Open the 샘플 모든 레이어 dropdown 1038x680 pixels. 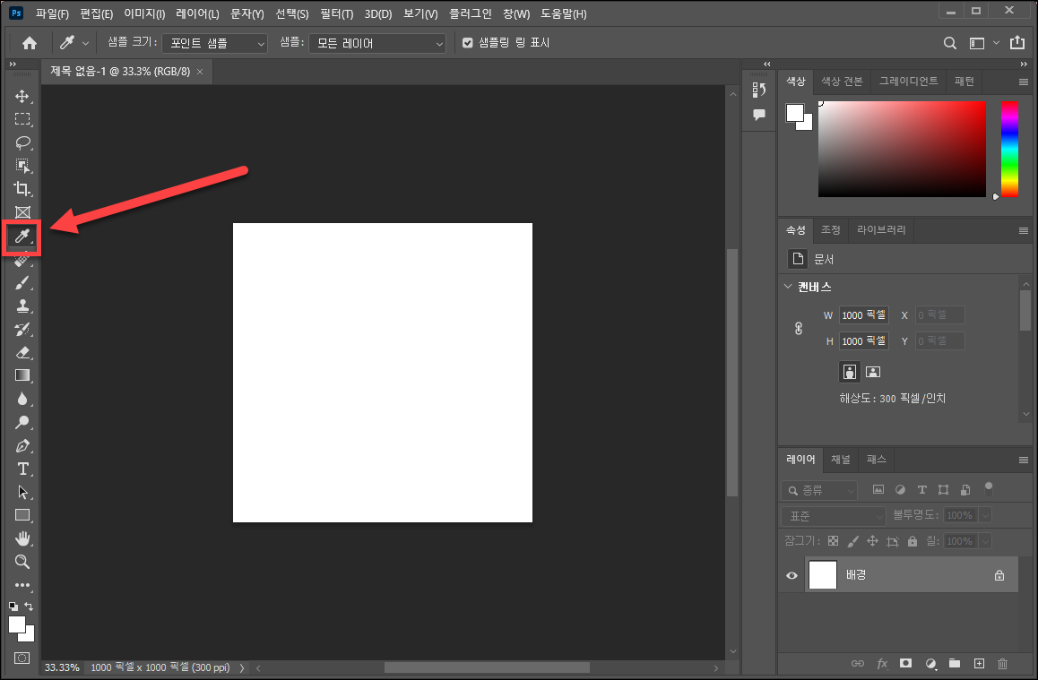click(x=376, y=44)
